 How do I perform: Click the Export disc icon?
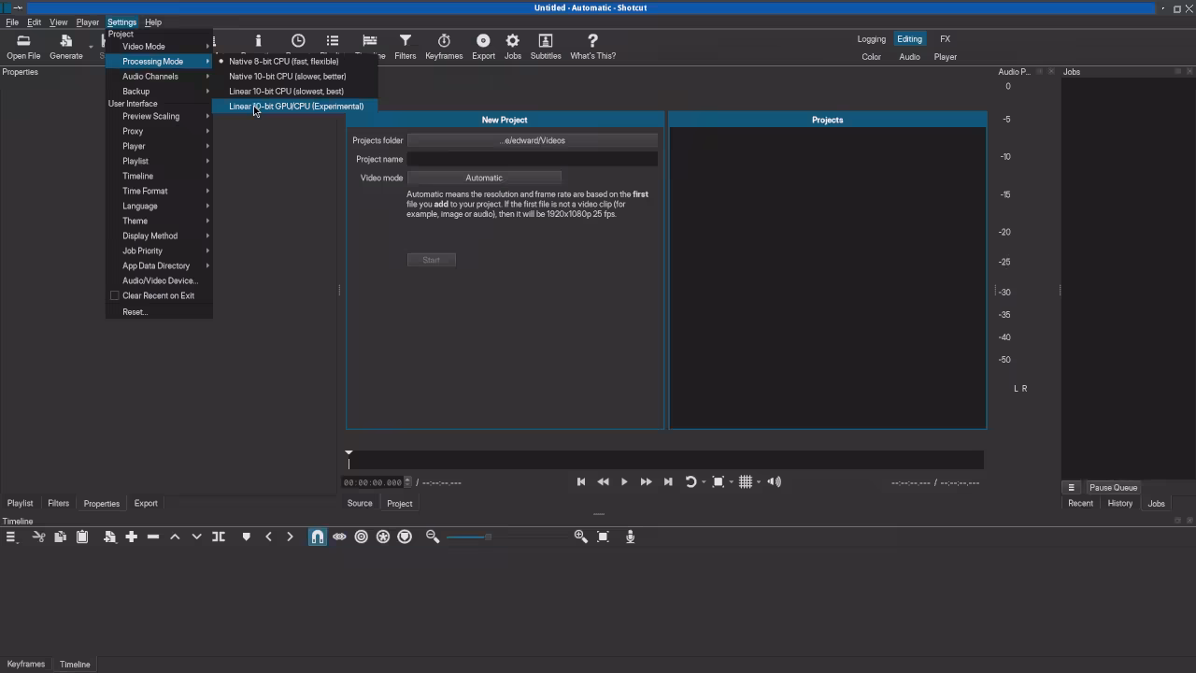[483, 46]
